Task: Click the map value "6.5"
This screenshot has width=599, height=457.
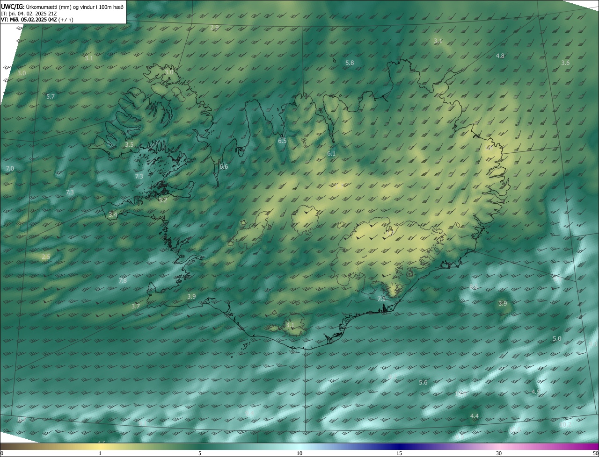Action: tap(282, 141)
